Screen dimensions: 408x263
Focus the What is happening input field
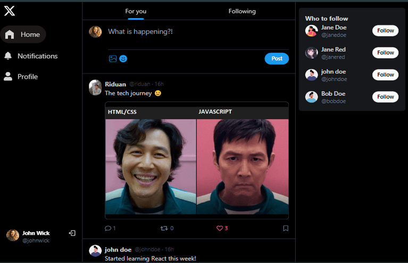[x=198, y=32]
